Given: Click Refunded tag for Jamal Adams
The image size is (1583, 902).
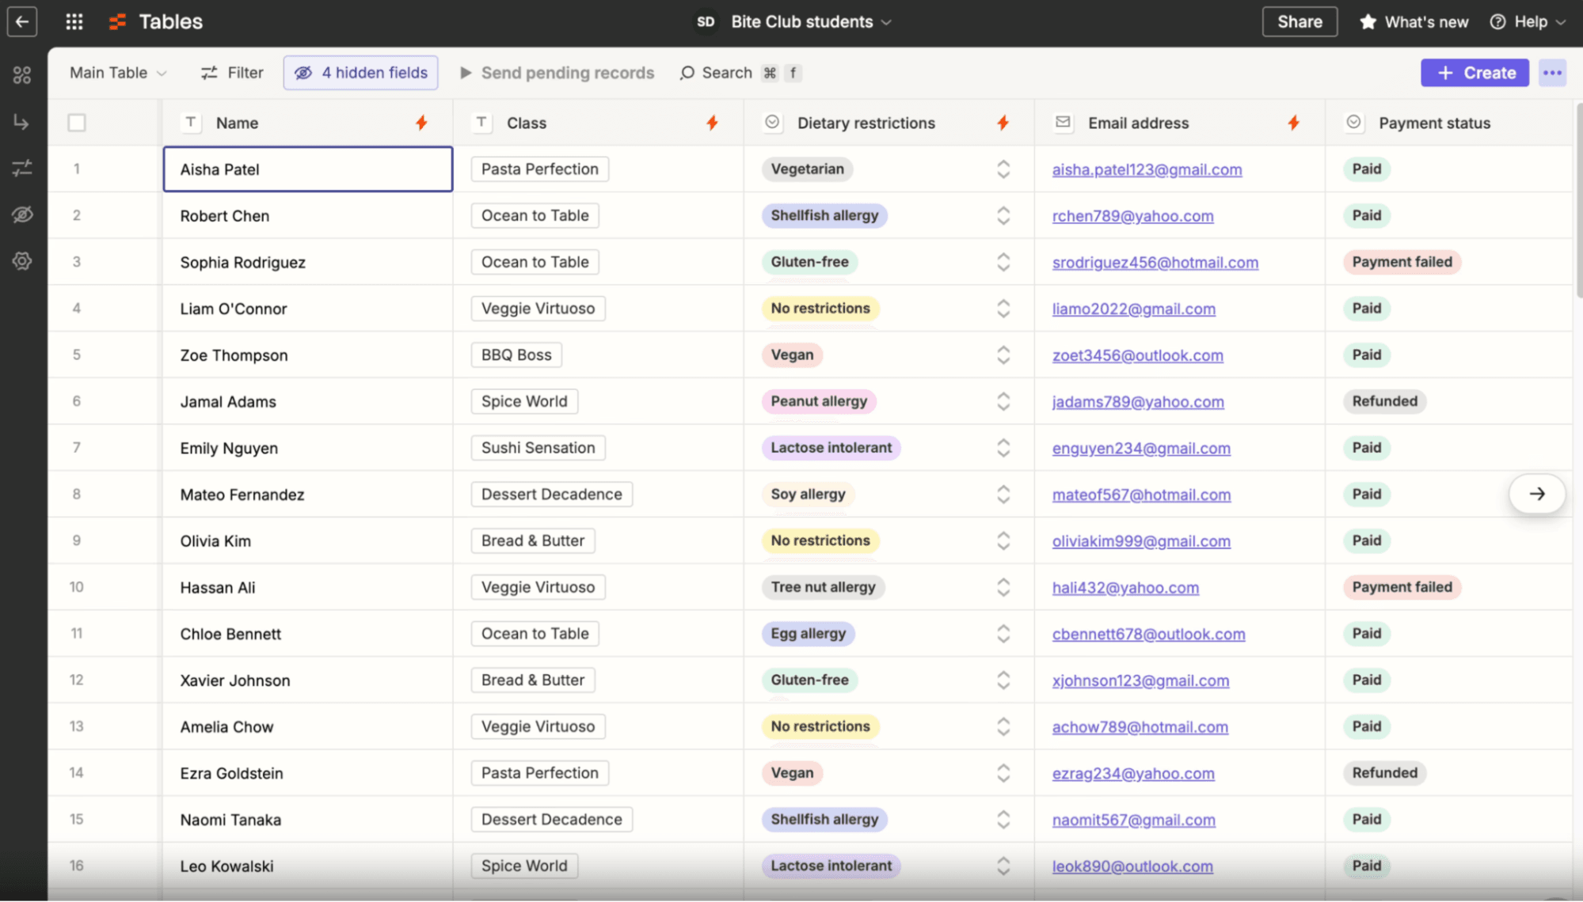Looking at the screenshot, I should tap(1384, 401).
